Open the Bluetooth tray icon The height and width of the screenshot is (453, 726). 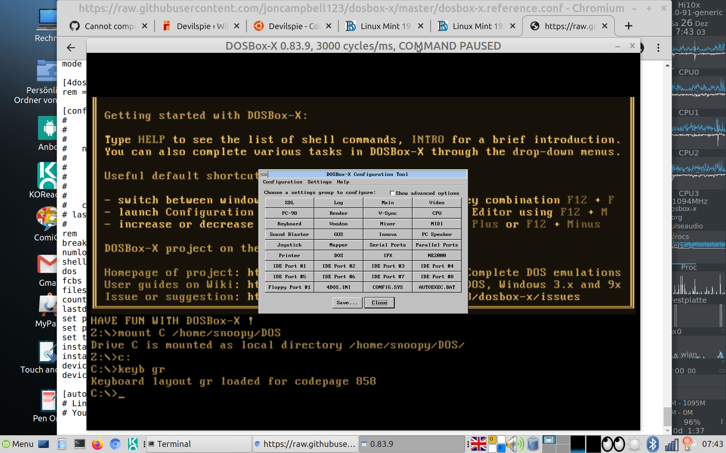653,444
